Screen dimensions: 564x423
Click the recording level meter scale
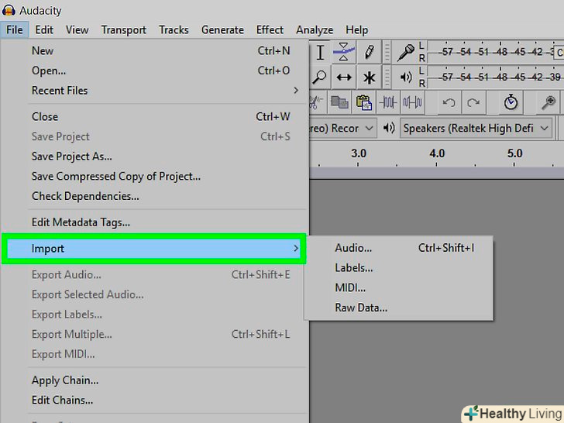click(x=496, y=52)
